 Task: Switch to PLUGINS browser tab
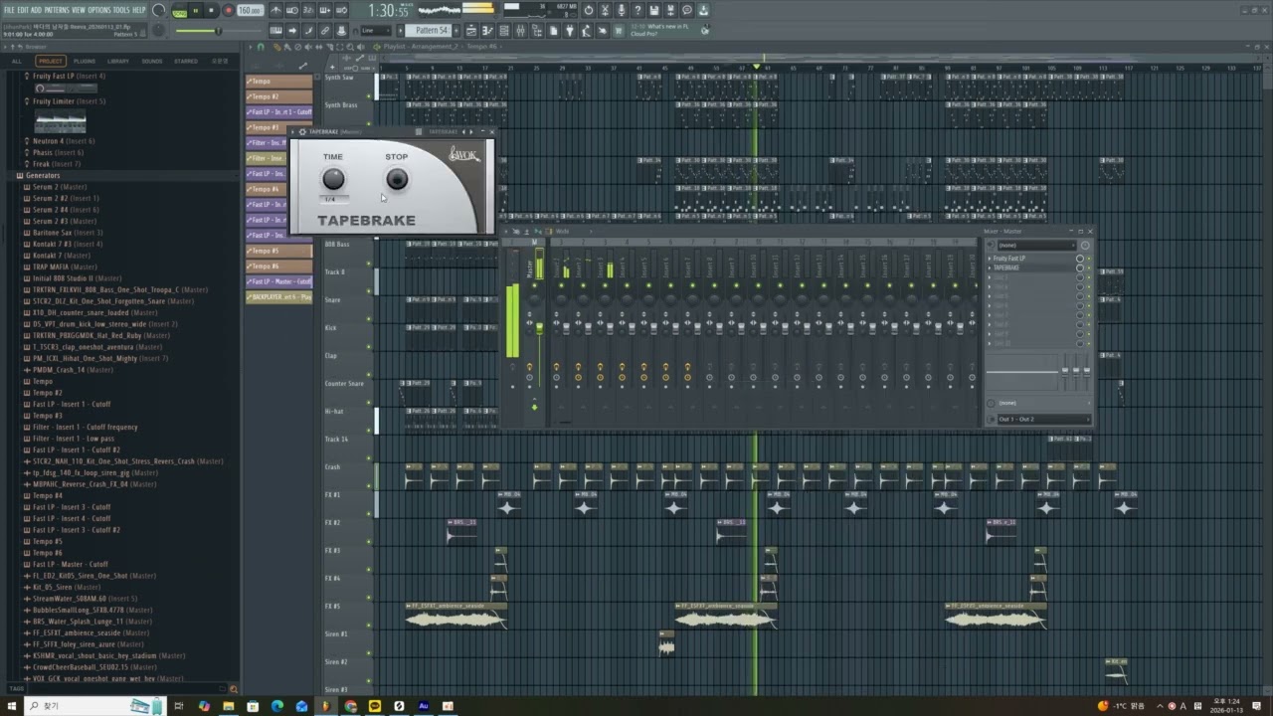pos(85,61)
